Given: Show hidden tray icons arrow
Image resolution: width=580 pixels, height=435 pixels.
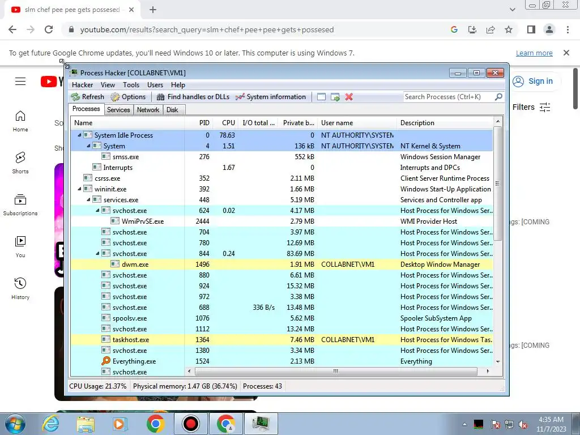Looking at the screenshot, I should [464, 424].
